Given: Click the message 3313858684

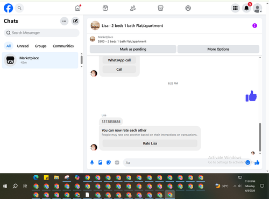Looking at the screenshot, I should pyautogui.click(x=111, y=122).
